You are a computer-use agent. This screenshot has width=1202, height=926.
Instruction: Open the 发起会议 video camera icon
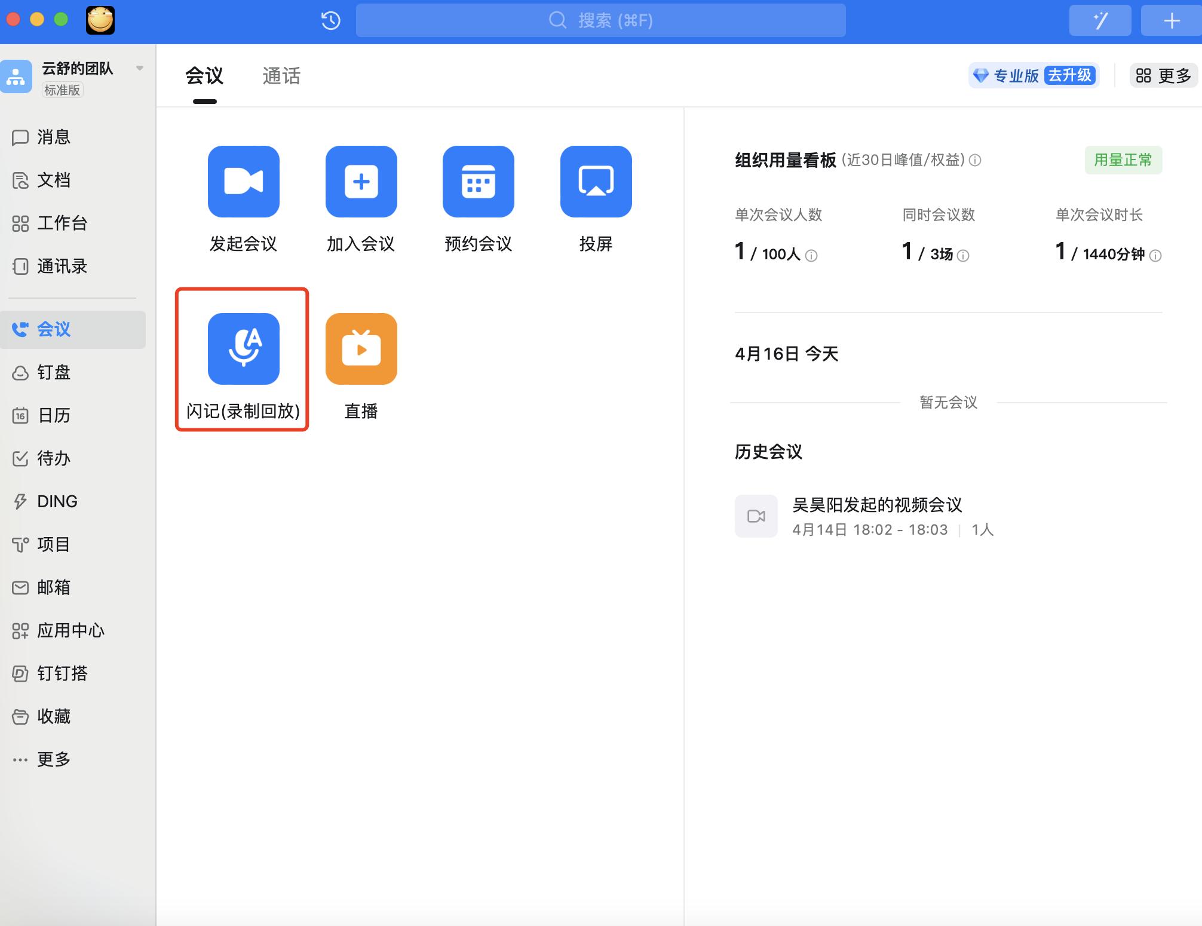(244, 182)
